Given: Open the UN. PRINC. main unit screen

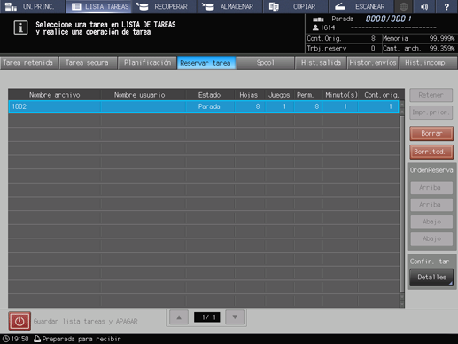Looking at the screenshot, I should [x=32, y=6].
